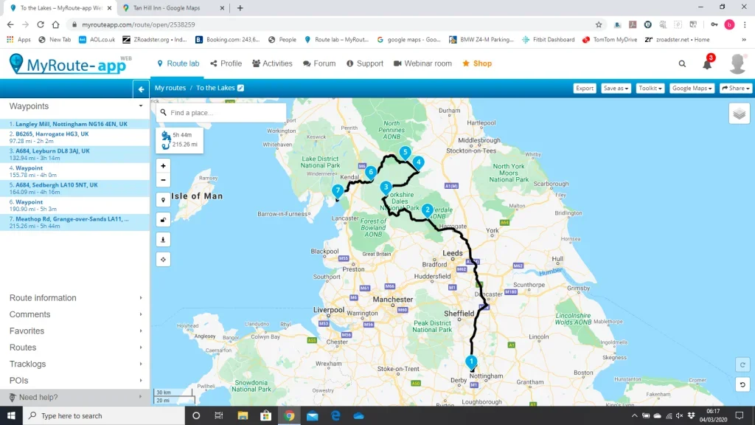This screenshot has height=425, width=755.
Task: Click the map zoom in plus button
Action: pyautogui.click(x=163, y=166)
